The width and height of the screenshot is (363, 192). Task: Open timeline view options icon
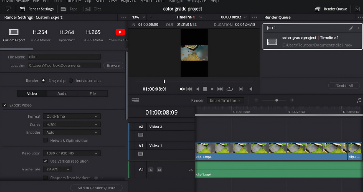pyautogui.click(x=135, y=100)
